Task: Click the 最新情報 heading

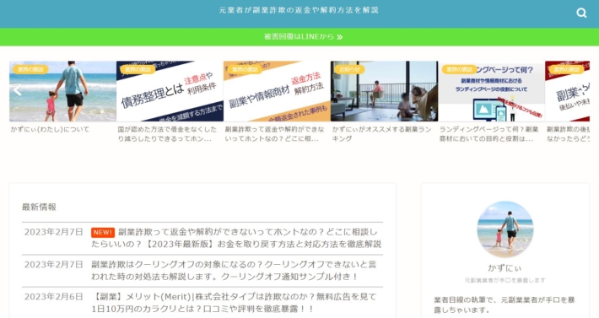Action: (x=39, y=208)
